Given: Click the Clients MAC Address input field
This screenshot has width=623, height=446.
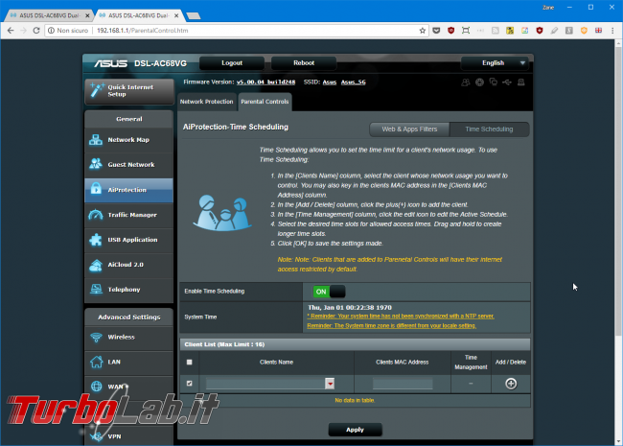Looking at the screenshot, I should pyautogui.click(x=403, y=384).
